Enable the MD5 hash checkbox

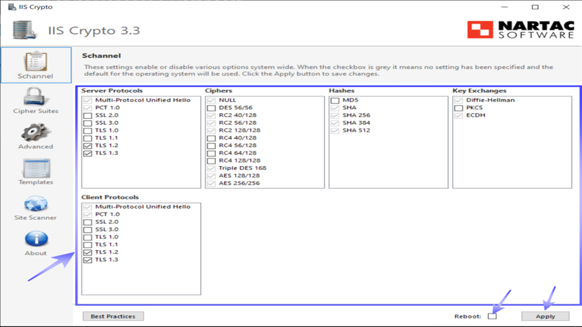click(335, 100)
